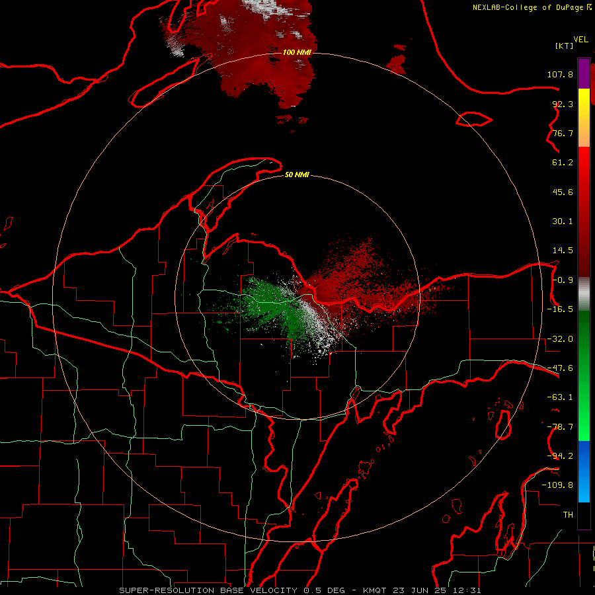The width and height of the screenshot is (595, 595).
Task: Select the -32.0 velocity legend value
Action: pos(560,339)
